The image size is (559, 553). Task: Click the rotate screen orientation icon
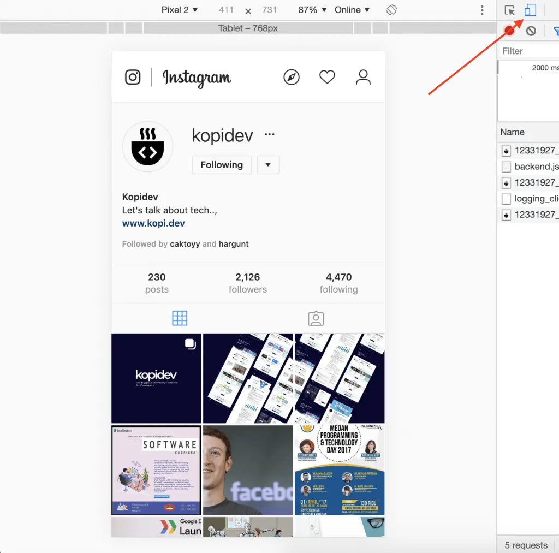(x=391, y=10)
